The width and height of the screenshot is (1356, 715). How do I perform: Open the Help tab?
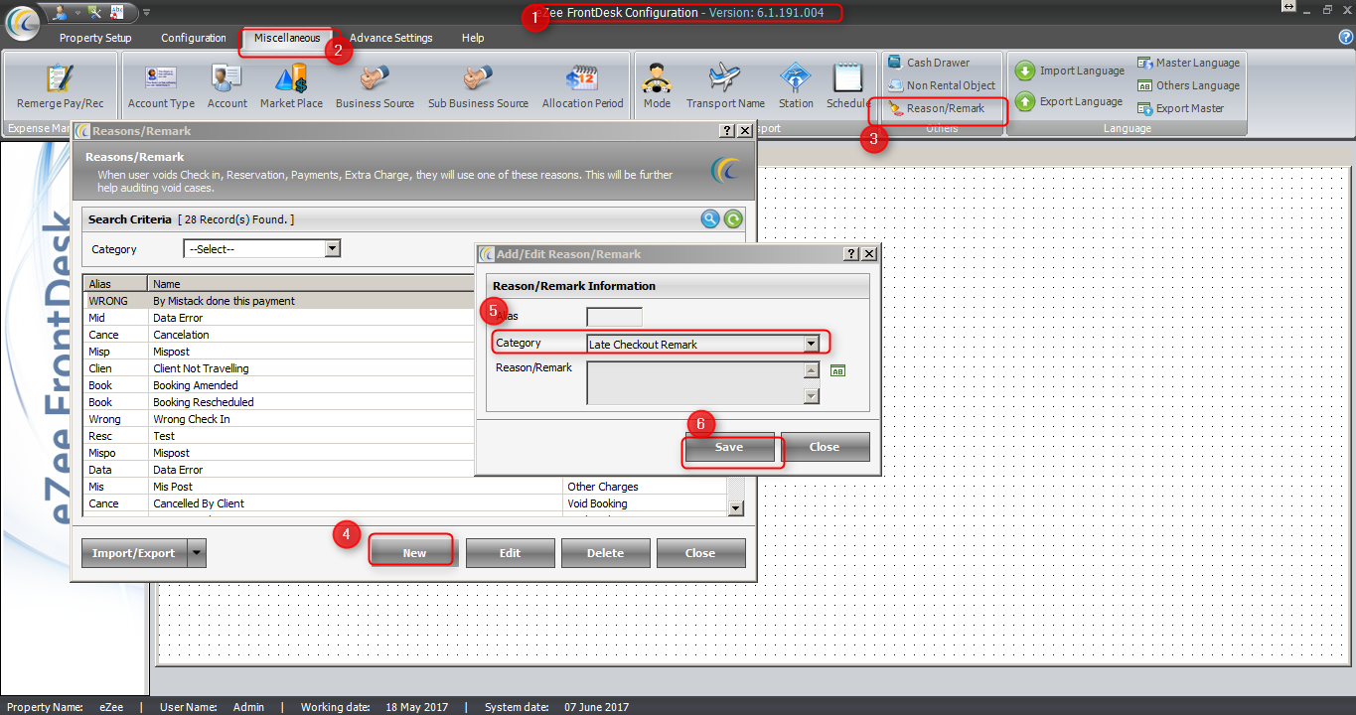(x=473, y=38)
